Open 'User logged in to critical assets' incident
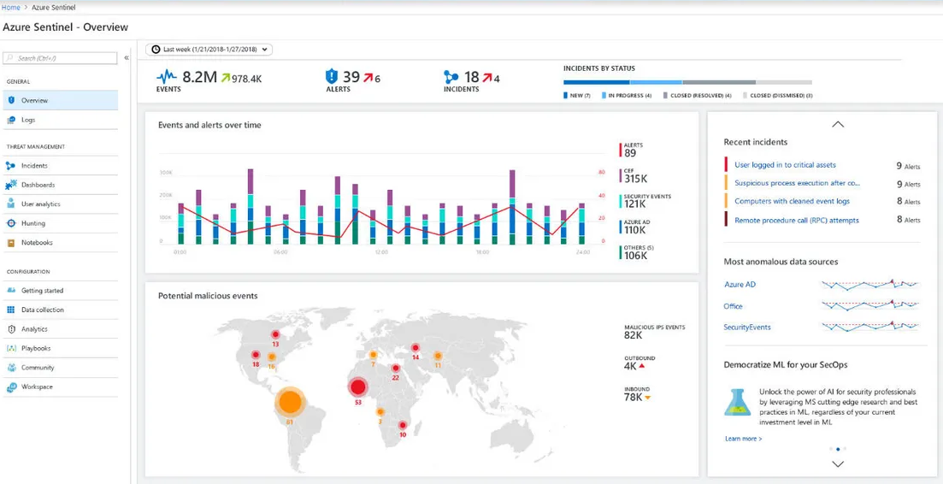Viewport: 943px width, 484px height. 785,165
